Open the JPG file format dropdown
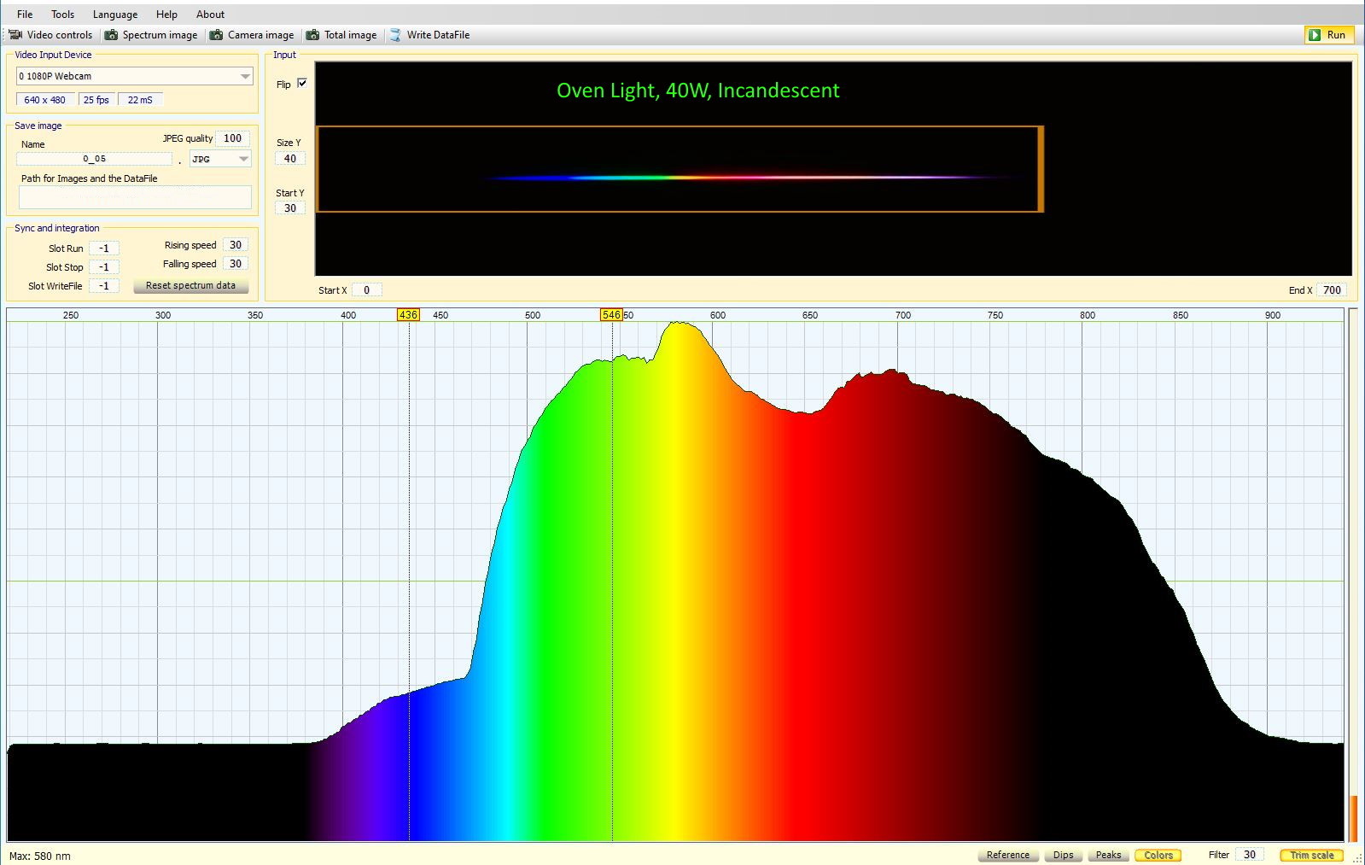The width and height of the screenshot is (1365, 865). coord(243,159)
